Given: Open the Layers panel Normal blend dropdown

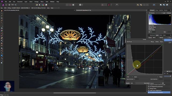Looking at the screenshot, I should click(x=164, y=38).
